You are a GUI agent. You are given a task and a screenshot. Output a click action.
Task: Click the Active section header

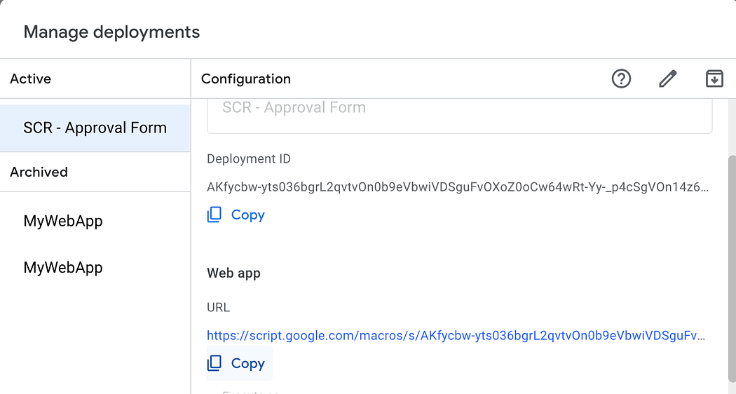click(x=31, y=79)
